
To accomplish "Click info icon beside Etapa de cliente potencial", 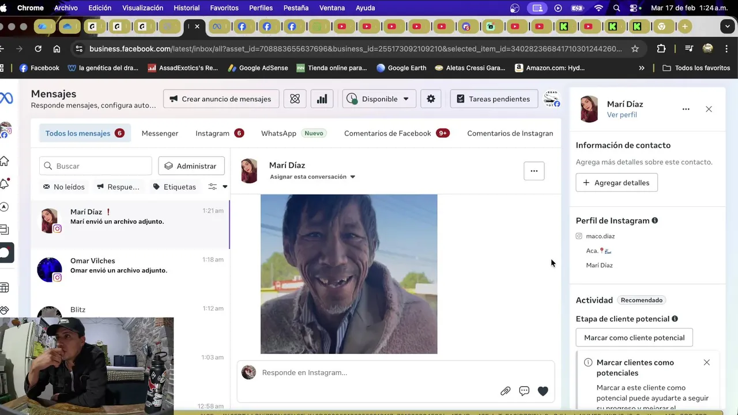I will (x=675, y=319).
